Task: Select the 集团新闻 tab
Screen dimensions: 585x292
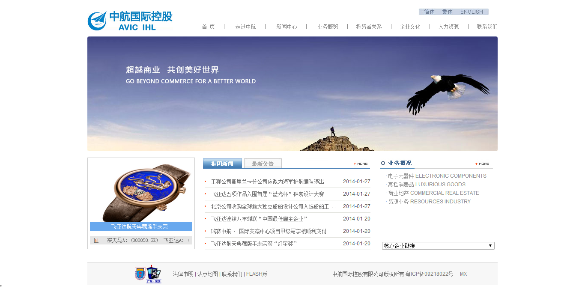Action: [222, 164]
